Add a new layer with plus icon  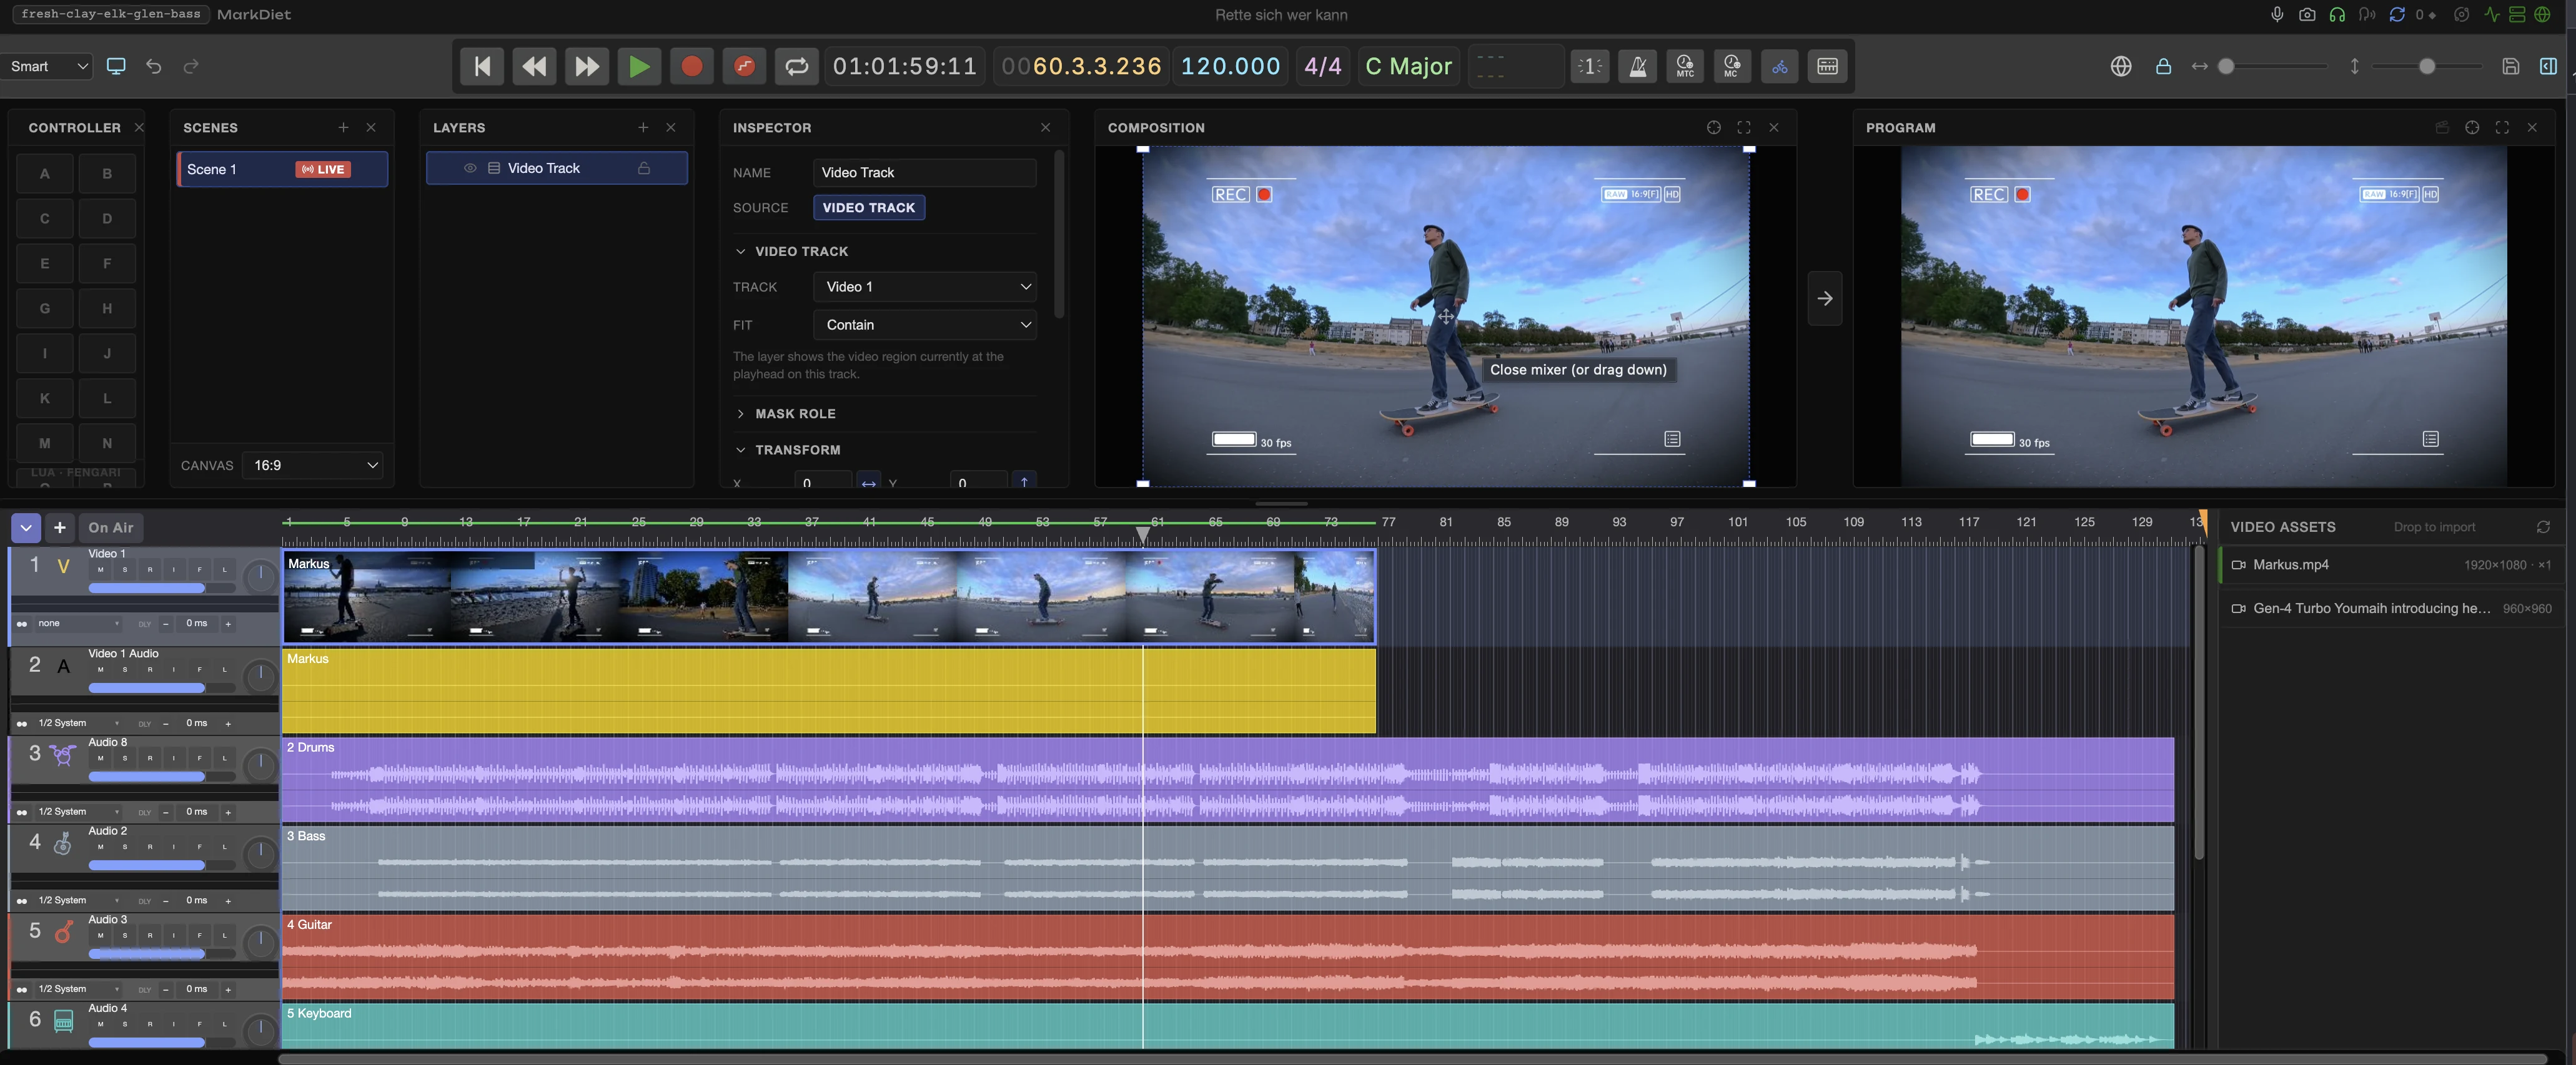pyautogui.click(x=643, y=127)
